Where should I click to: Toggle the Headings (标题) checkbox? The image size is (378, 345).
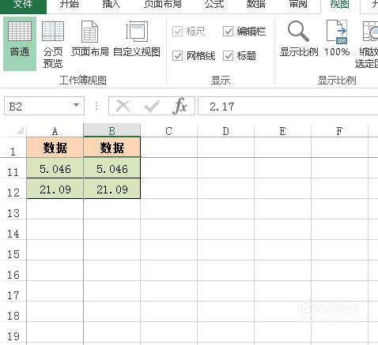click(x=228, y=56)
